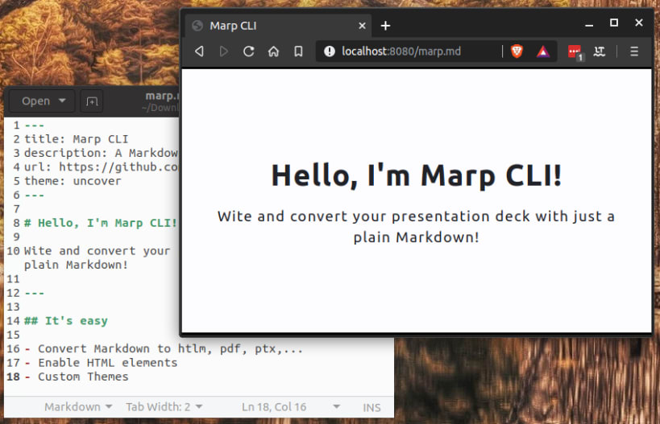Open the Markdown language selector

[78, 407]
